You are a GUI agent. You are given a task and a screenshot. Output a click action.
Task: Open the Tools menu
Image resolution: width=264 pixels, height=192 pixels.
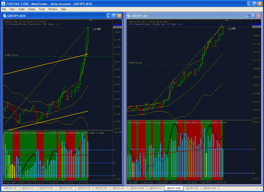pos(41,9)
